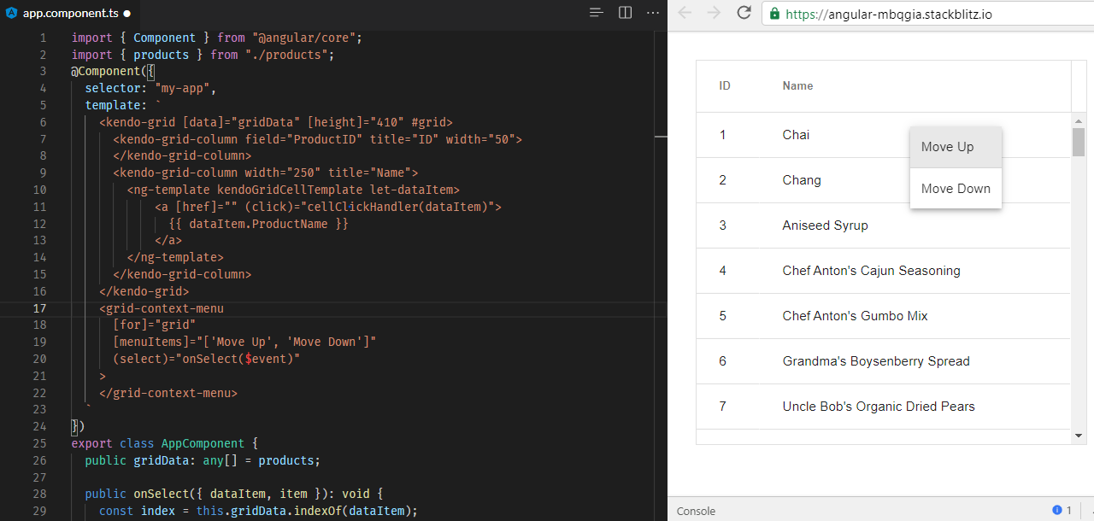
Task: Switch to app.component.ts tab
Action: (x=71, y=14)
